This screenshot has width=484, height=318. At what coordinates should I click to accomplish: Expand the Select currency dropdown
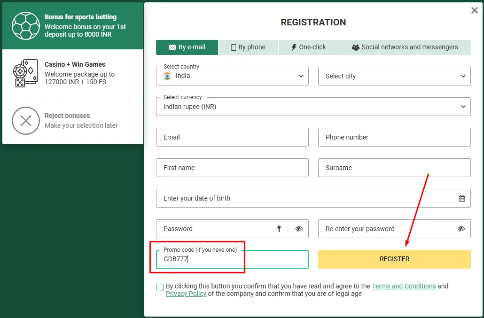tap(313, 107)
